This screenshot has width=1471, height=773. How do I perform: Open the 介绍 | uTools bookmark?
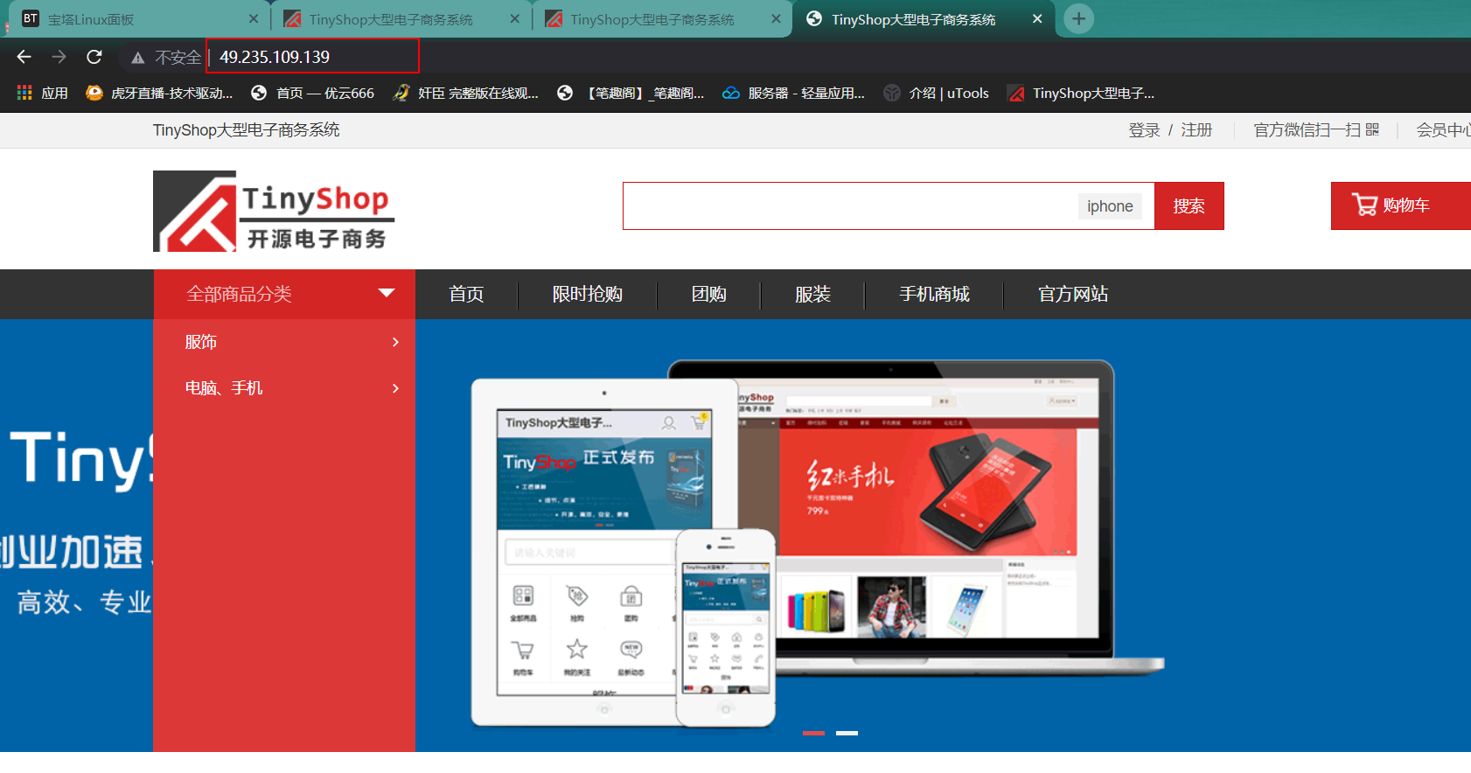[936, 93]
